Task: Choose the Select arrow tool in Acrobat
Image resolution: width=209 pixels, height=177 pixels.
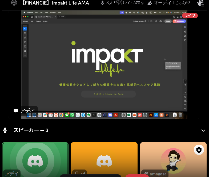Action: pos(25,29)
